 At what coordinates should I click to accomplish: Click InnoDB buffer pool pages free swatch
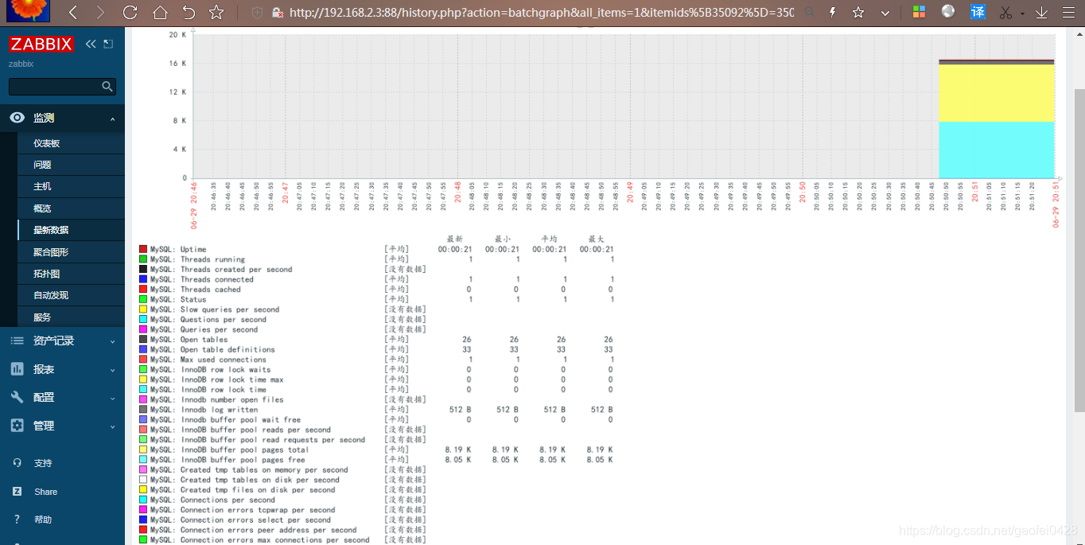tap(143, 460)
